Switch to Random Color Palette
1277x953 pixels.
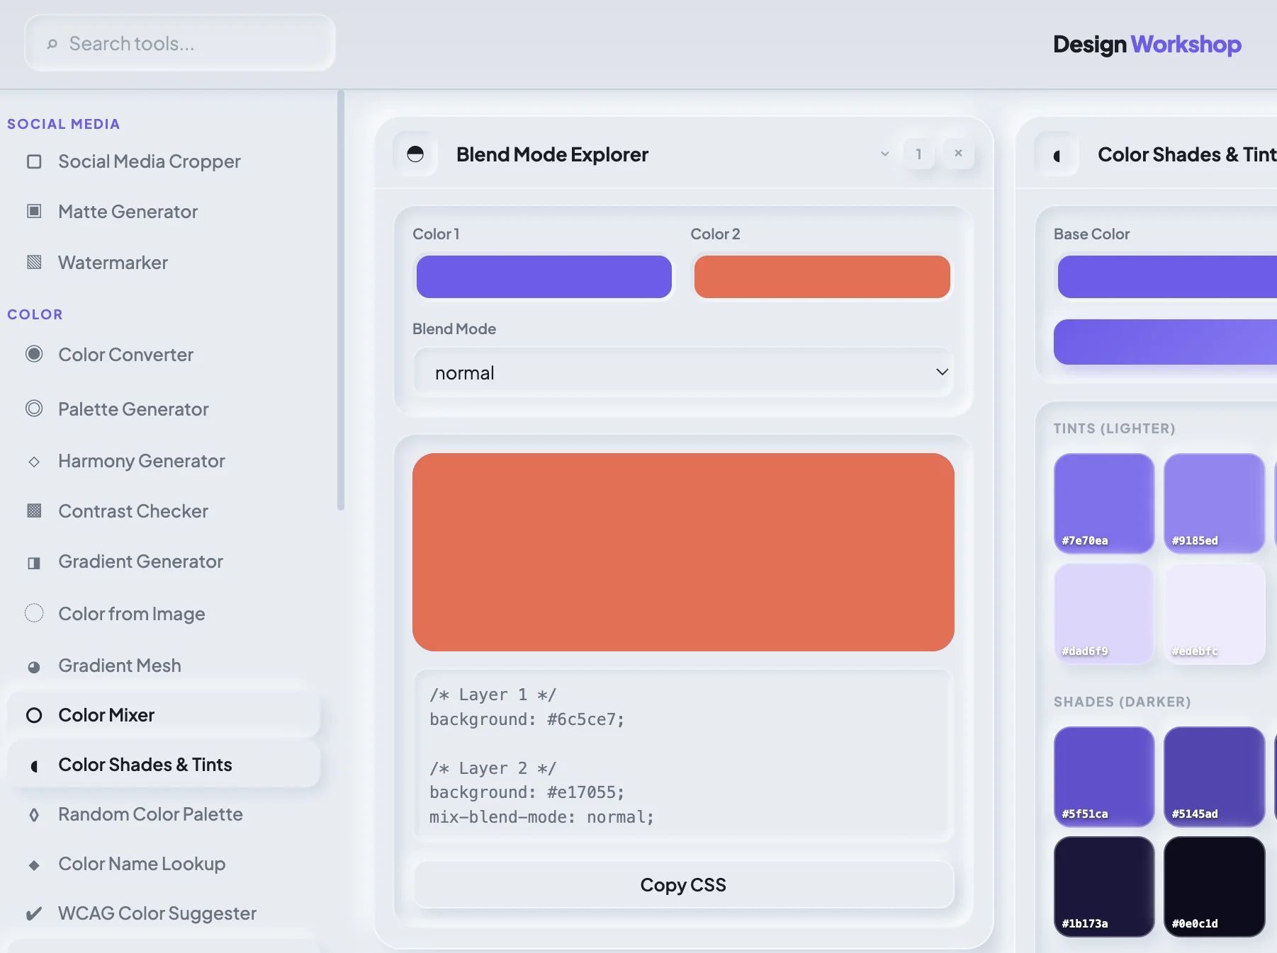[x=150, y=814]
